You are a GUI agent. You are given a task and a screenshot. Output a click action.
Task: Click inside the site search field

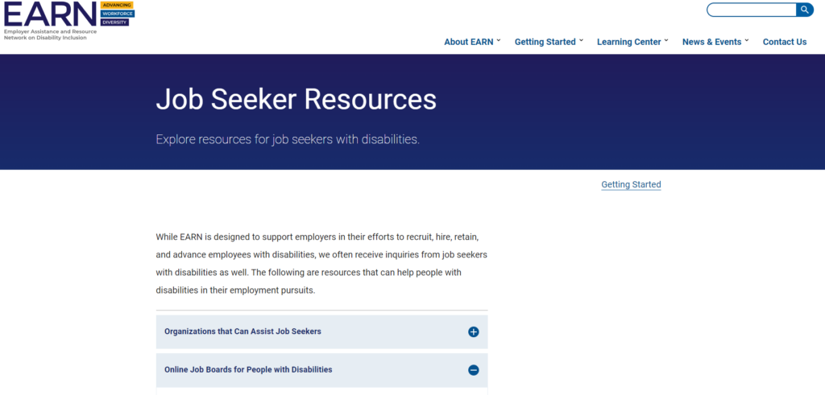(752, 10)
